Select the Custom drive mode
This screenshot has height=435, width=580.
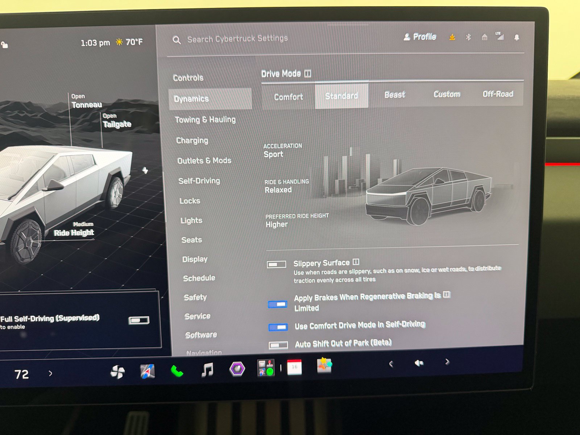(x=447, y=94)
